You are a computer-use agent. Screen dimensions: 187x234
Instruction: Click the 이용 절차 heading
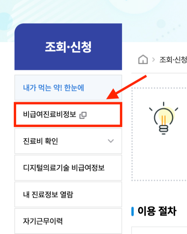(157, 211)
